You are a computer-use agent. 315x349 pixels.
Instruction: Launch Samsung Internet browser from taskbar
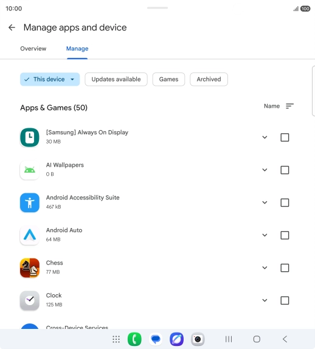pyautogui.click(x=176, y=339)
